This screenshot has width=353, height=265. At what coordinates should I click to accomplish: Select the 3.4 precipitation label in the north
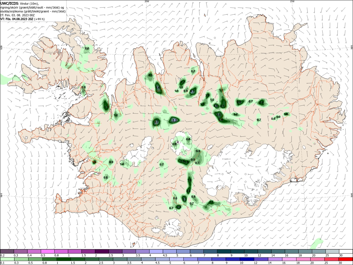(157, 88)
